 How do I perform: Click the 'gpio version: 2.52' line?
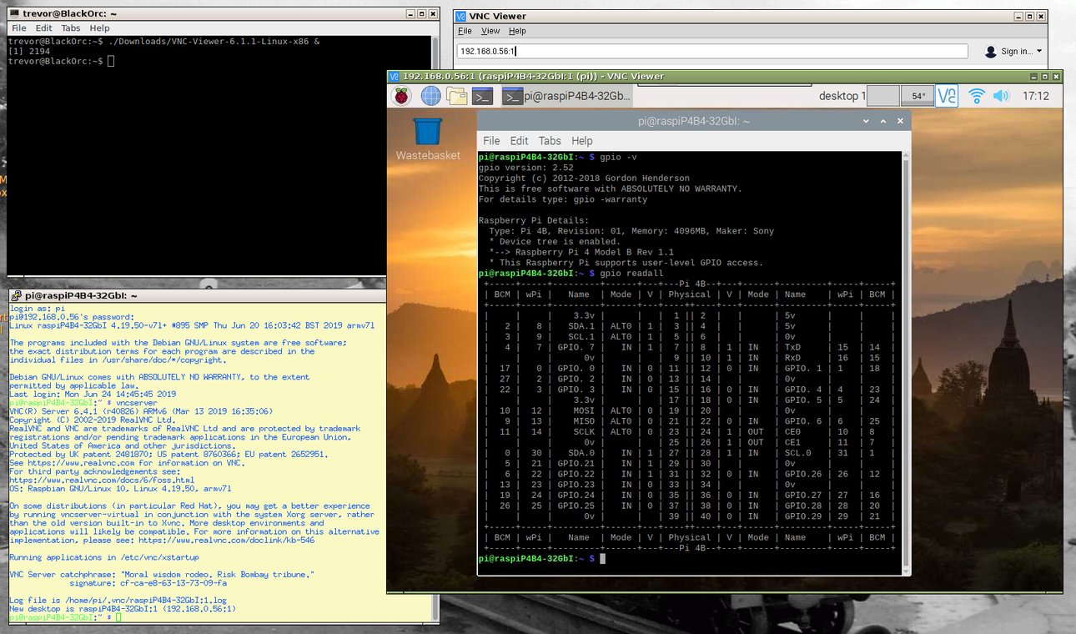coord(526,168)
